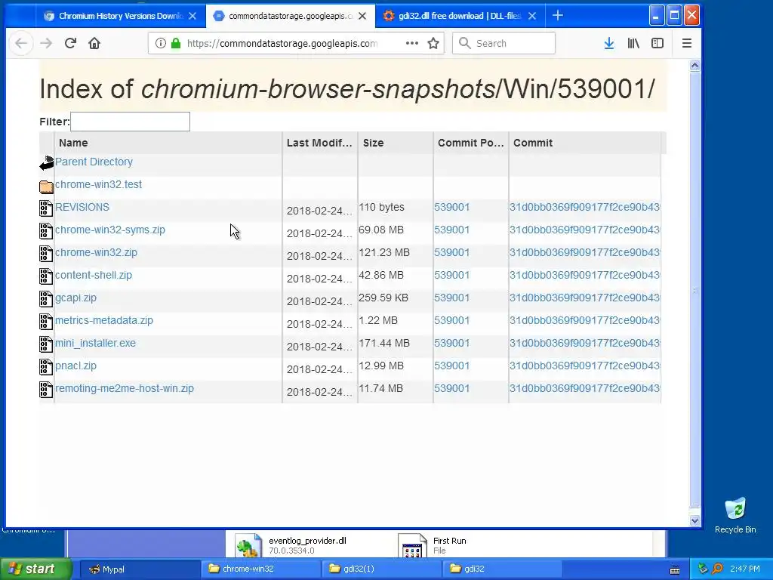Open the browser home page

pos(94,43)
